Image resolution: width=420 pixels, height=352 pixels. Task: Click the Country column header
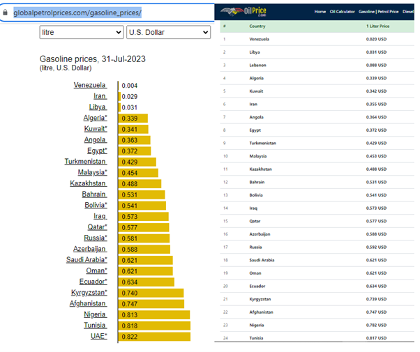coord(257,26)
